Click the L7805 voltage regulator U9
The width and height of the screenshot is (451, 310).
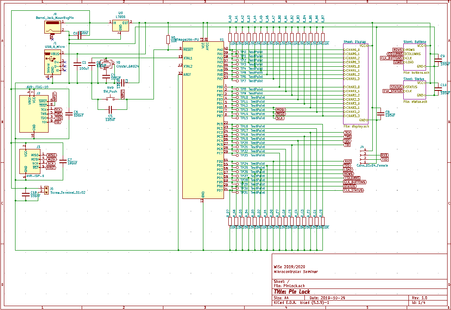pos(121,26)
